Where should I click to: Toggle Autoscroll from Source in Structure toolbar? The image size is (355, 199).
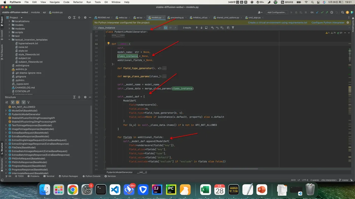pyautogui.click(x=28, y=102)
